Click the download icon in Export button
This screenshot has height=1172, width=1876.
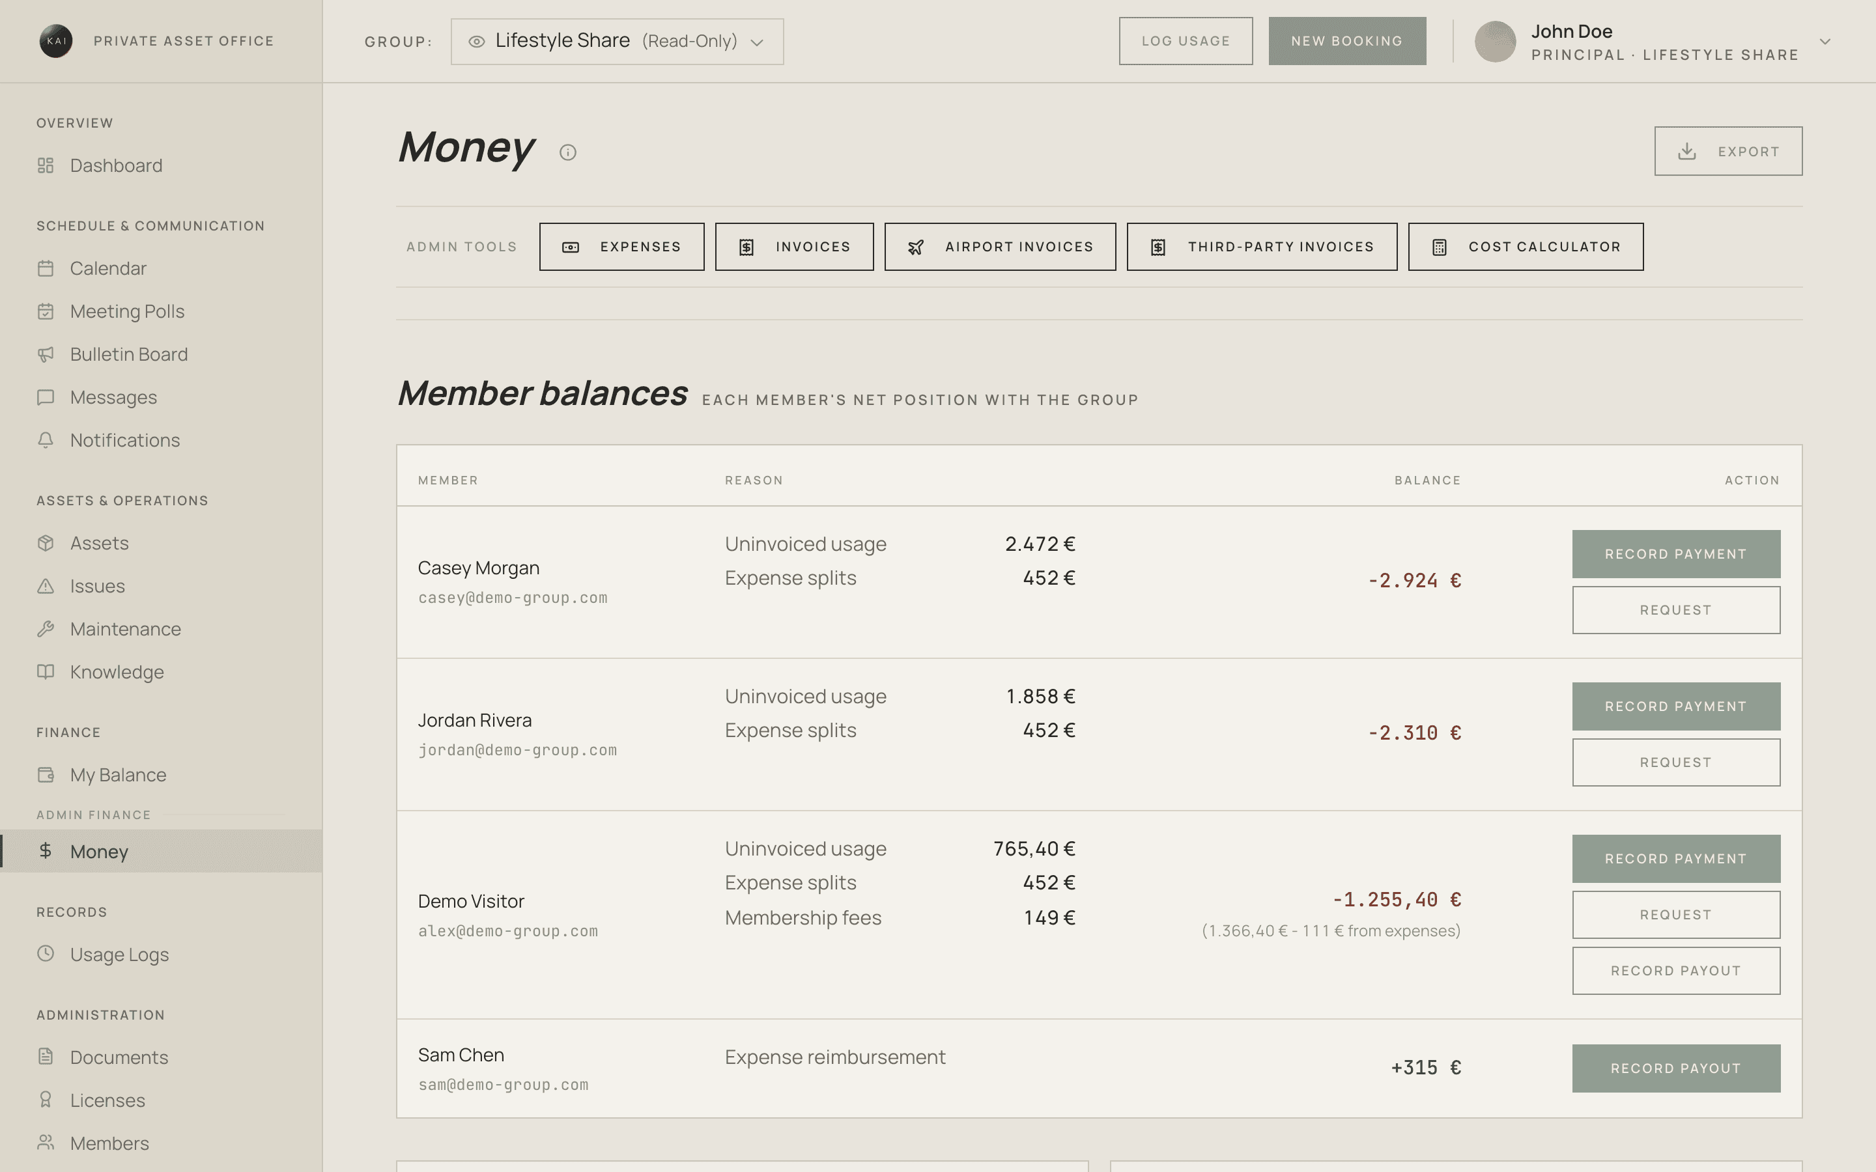[x=1687, y=151]
